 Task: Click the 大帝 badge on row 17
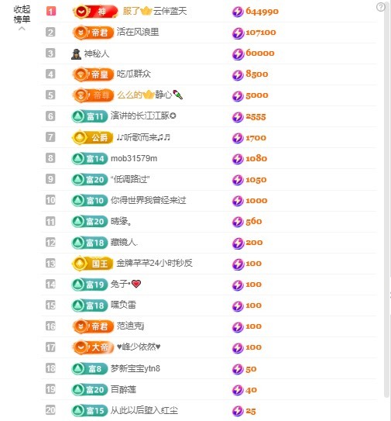94,347
